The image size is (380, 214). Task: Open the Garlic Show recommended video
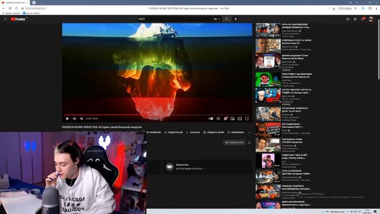pos(268,61)
